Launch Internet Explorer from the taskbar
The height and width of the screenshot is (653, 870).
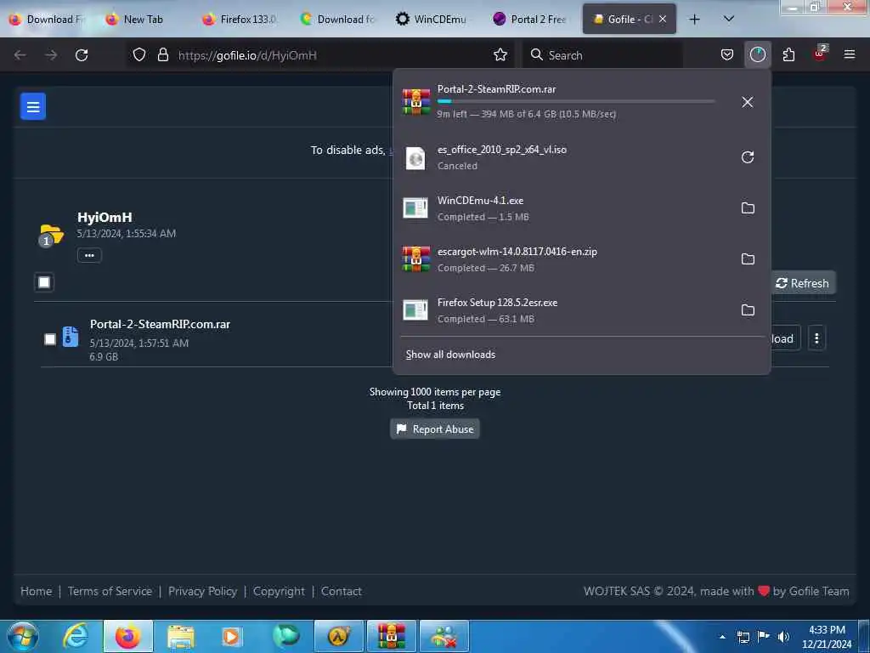(x=75, y=636)
